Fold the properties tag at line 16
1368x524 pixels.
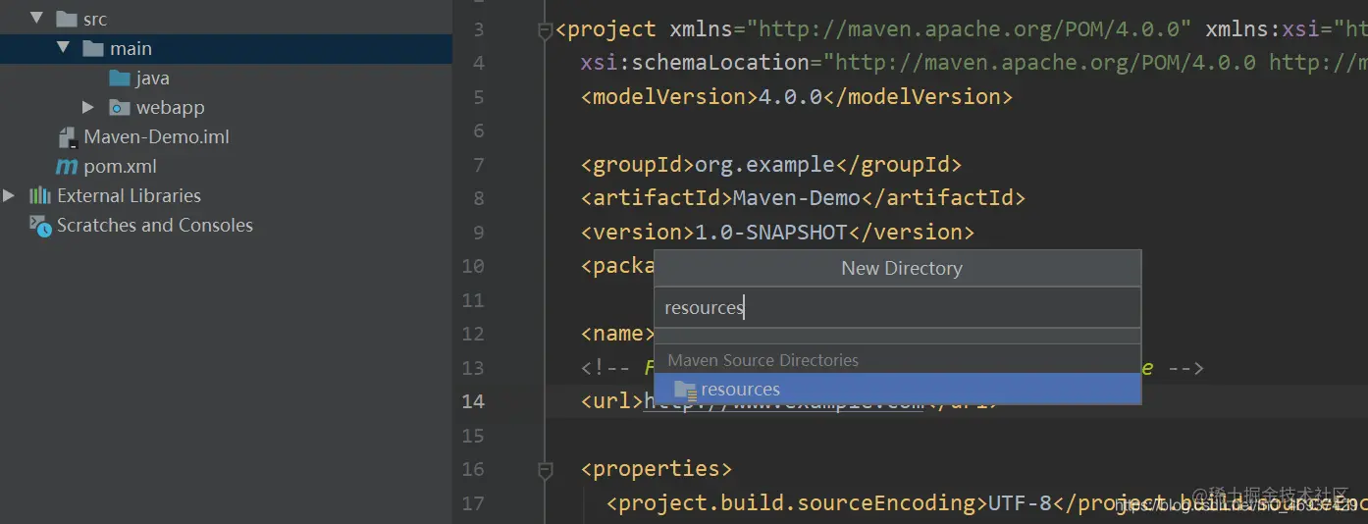[546, 471]
